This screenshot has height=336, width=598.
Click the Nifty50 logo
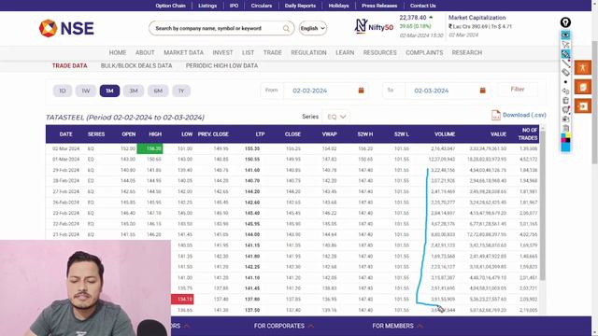[x=374, y=27]
